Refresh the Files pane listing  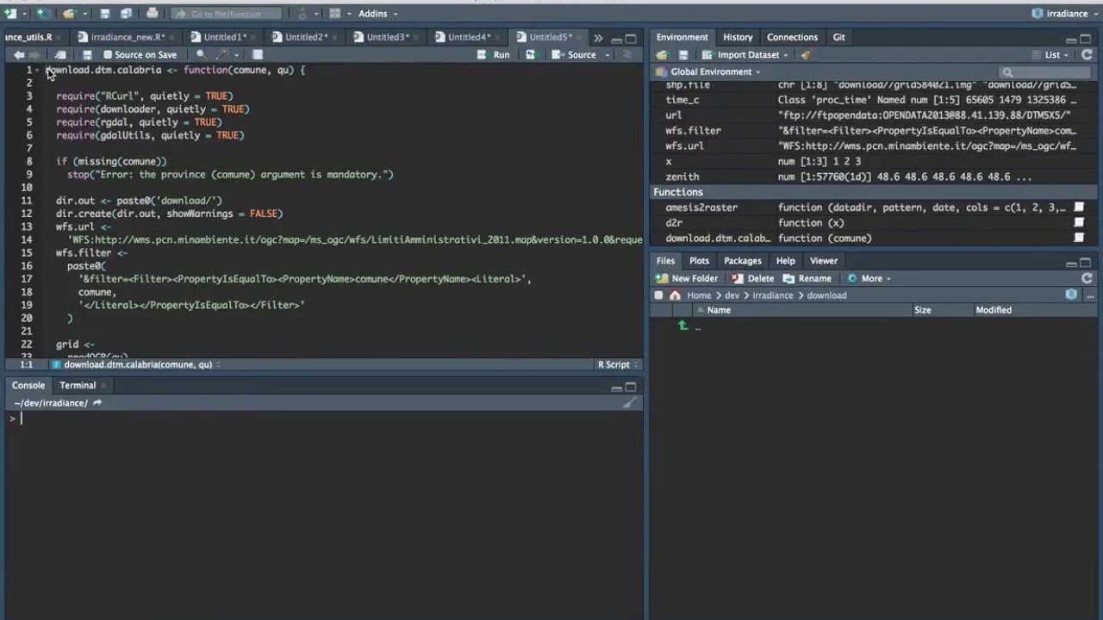click(1087, 278)
